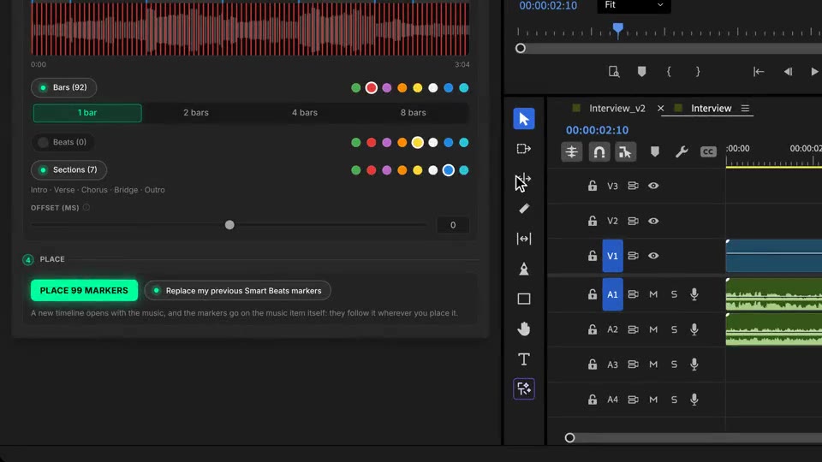Viewport: 822px width, 462px height.
Task: Mark In point in program monitor
Action: [669, 72]
